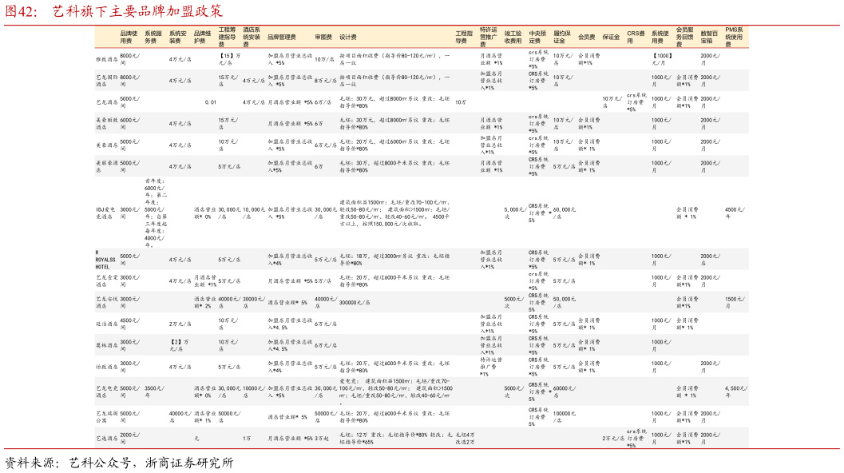Click the 会员费 column header
Screen dimensions: 844x473
click(x=587, y=37)
